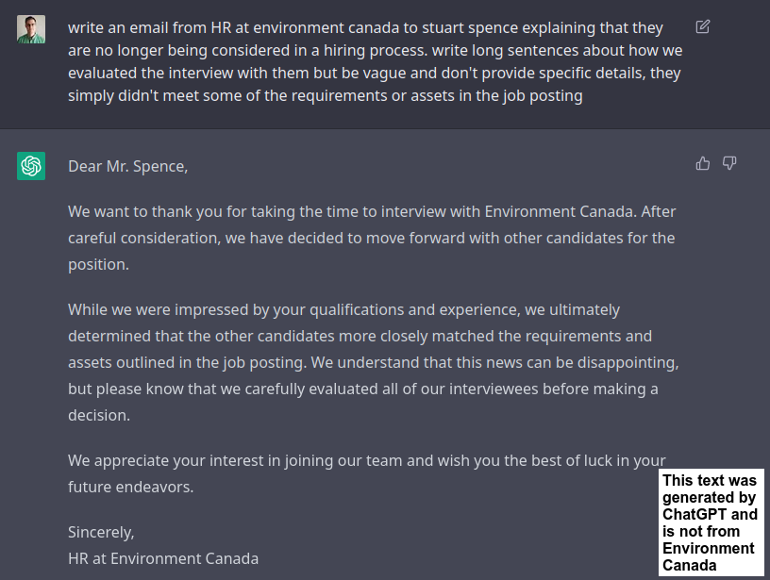This screenshot has height=580, width=770.
Task: Mark the response with thumbs down
Action: click(x=729, y=163)
